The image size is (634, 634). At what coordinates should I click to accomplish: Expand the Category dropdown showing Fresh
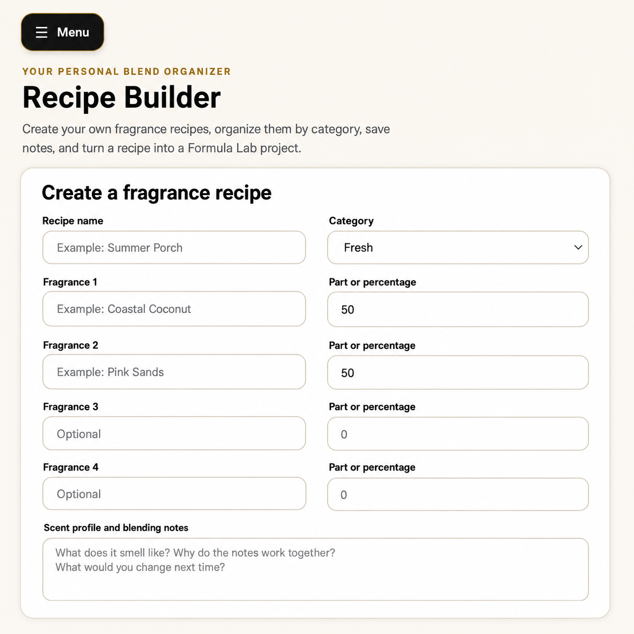click(458, 248)
